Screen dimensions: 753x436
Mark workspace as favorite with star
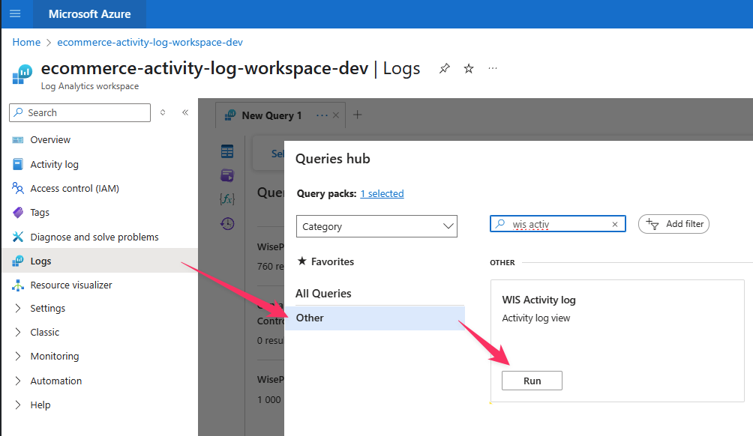[x=469, y=69]
